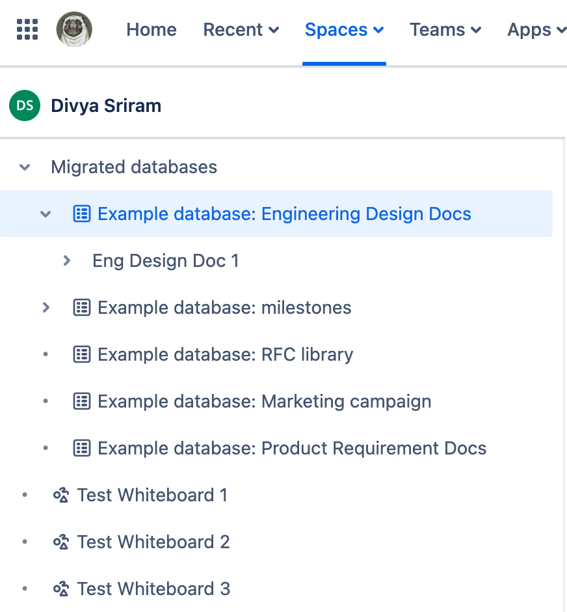Viewport: 567px width, 612px height.
Task: Open Test Whiteboard 3
Action: (x=153, y=589)
